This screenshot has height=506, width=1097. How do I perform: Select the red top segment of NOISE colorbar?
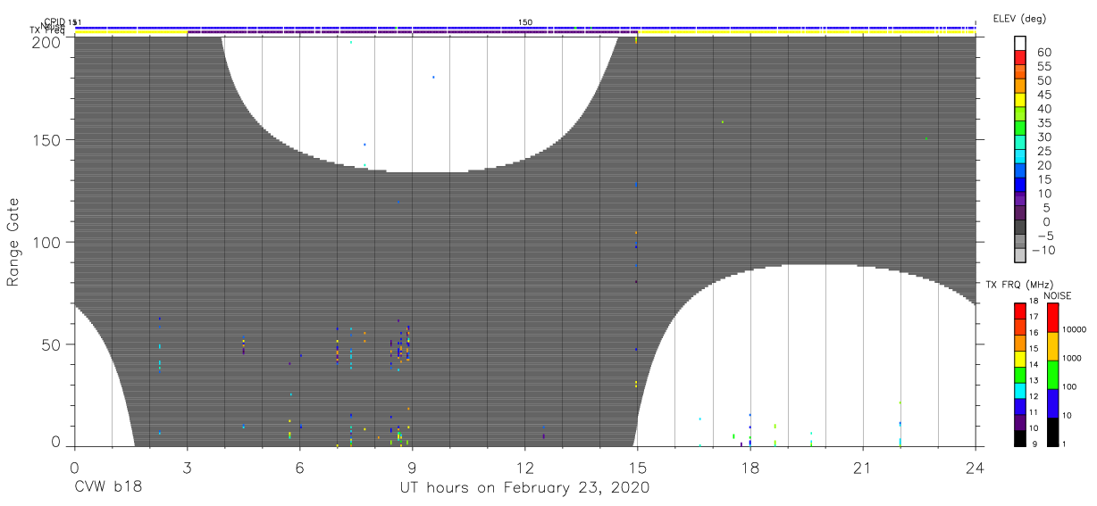(x=1052, y=317)
